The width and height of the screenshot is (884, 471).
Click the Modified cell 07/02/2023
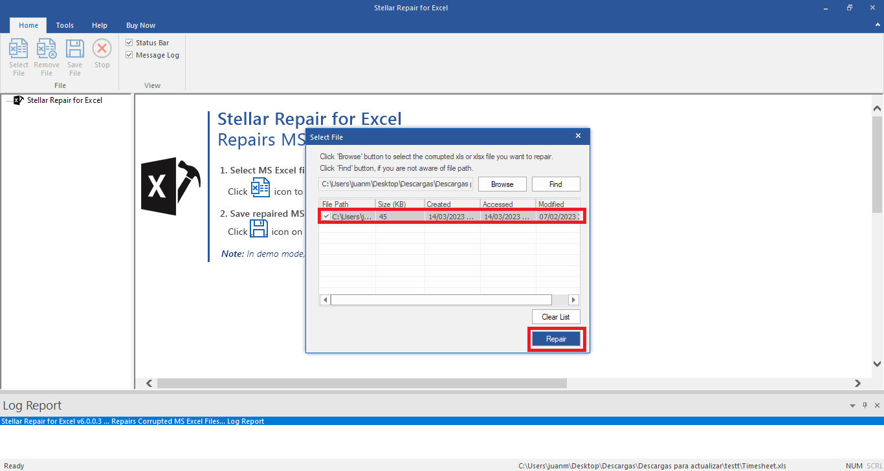click(x=558, y=217)
